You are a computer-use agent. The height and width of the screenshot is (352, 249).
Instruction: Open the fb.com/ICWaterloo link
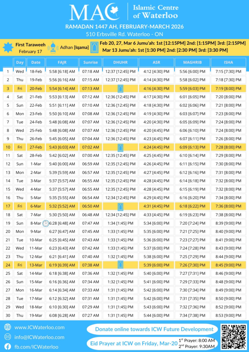36,347
